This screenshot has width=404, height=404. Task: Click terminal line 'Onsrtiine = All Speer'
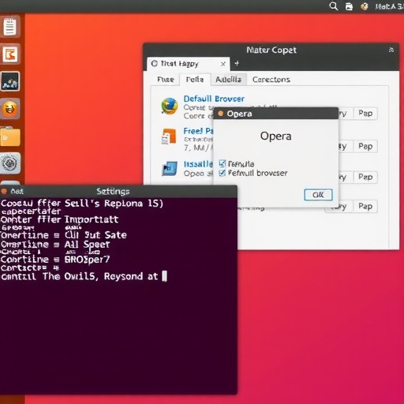click(x=55, y=245)
